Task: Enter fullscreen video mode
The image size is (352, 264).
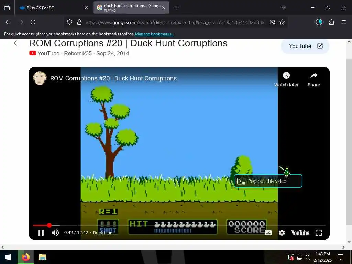Action: tap(319, 233)
